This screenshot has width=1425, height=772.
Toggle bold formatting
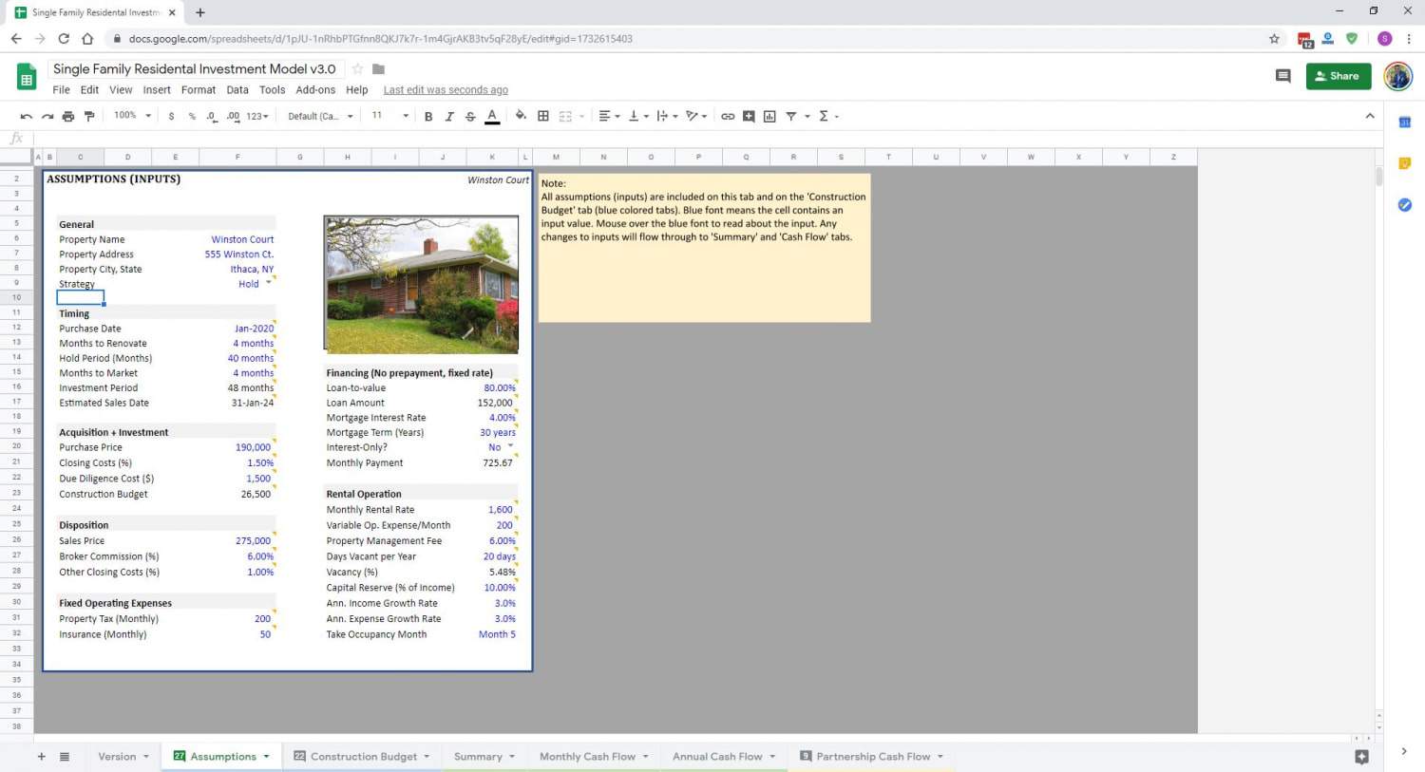click(x=428, y=115)
